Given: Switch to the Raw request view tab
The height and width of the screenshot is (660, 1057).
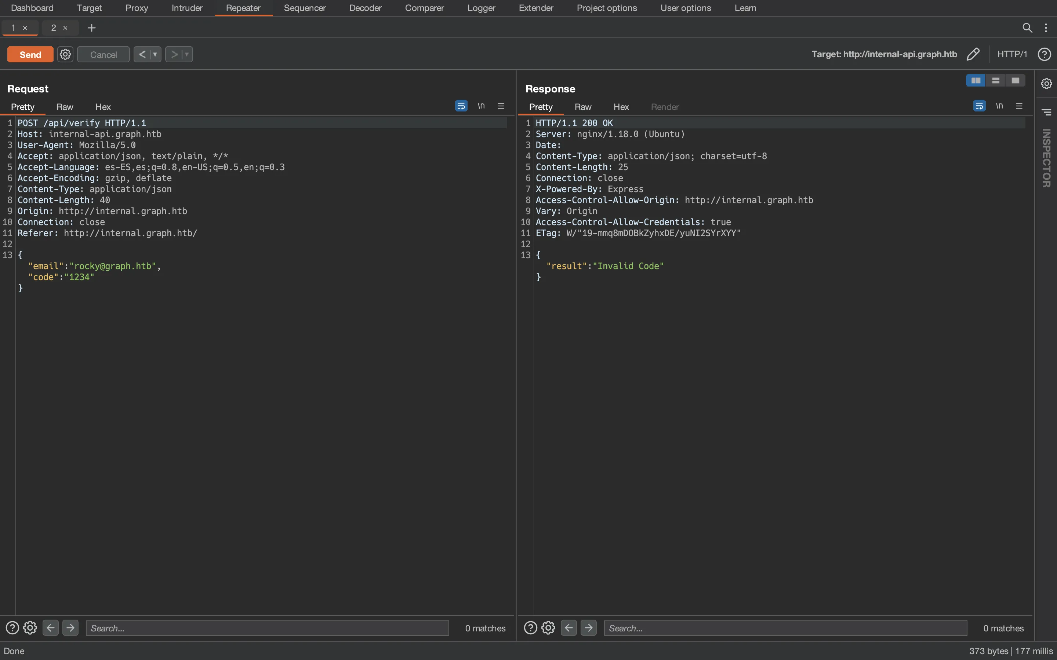Looking at the screenshot, I should tap(65, 107).
